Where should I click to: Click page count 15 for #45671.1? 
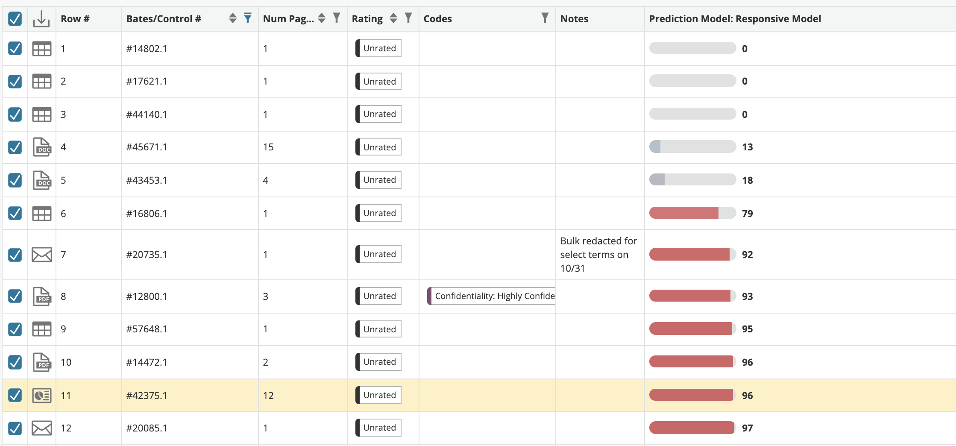point(268,147)
